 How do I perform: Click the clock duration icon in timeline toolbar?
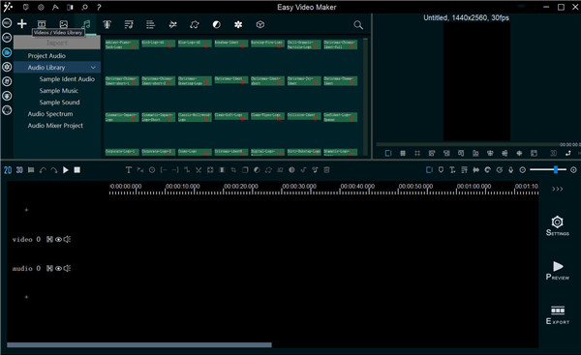(152, 170)
